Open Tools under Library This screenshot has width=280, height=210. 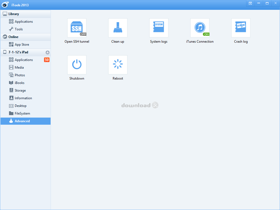19,29
